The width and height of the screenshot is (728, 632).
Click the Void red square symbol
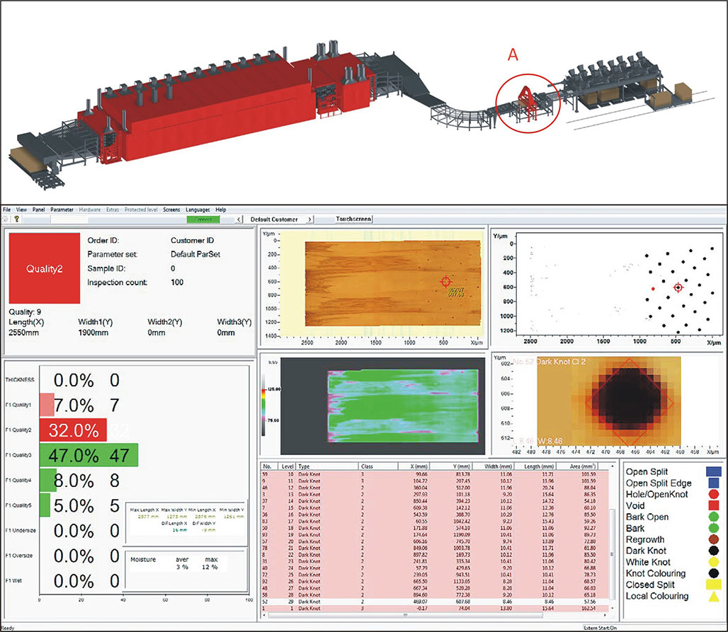point(714,505)
